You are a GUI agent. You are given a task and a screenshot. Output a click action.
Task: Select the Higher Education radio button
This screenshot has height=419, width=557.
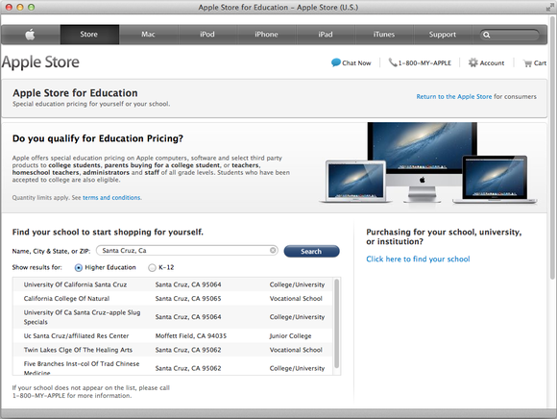[x=79, y=267]
